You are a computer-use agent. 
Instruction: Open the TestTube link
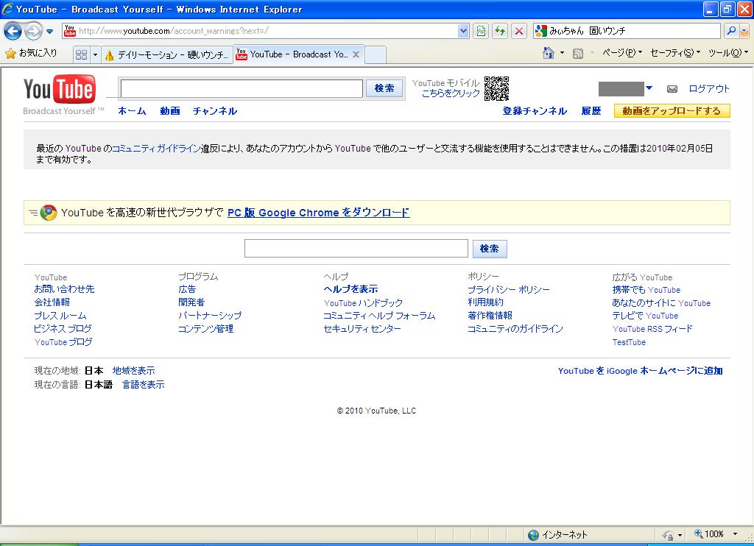pyautogui.click(x=629, y=342)
